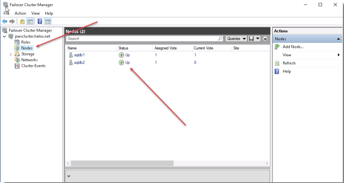The image size is (344, 183).
Task: Toggle the Show/Hide Action Pane toolbar icon
Action: pyautogui.click(x=48, y=21)
